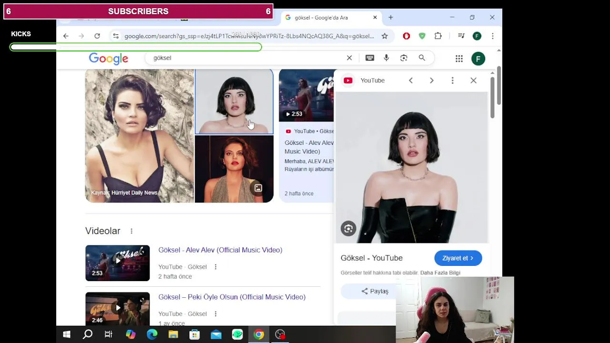Click the address bar URL

tap(249, 36)
